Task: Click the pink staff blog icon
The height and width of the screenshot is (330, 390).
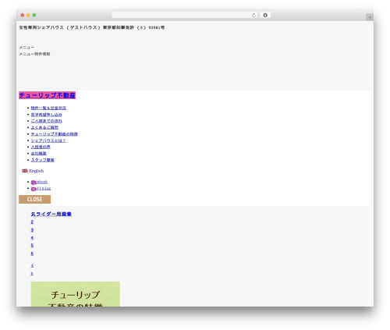Action: pyautogui.click(x=34, y=189)
